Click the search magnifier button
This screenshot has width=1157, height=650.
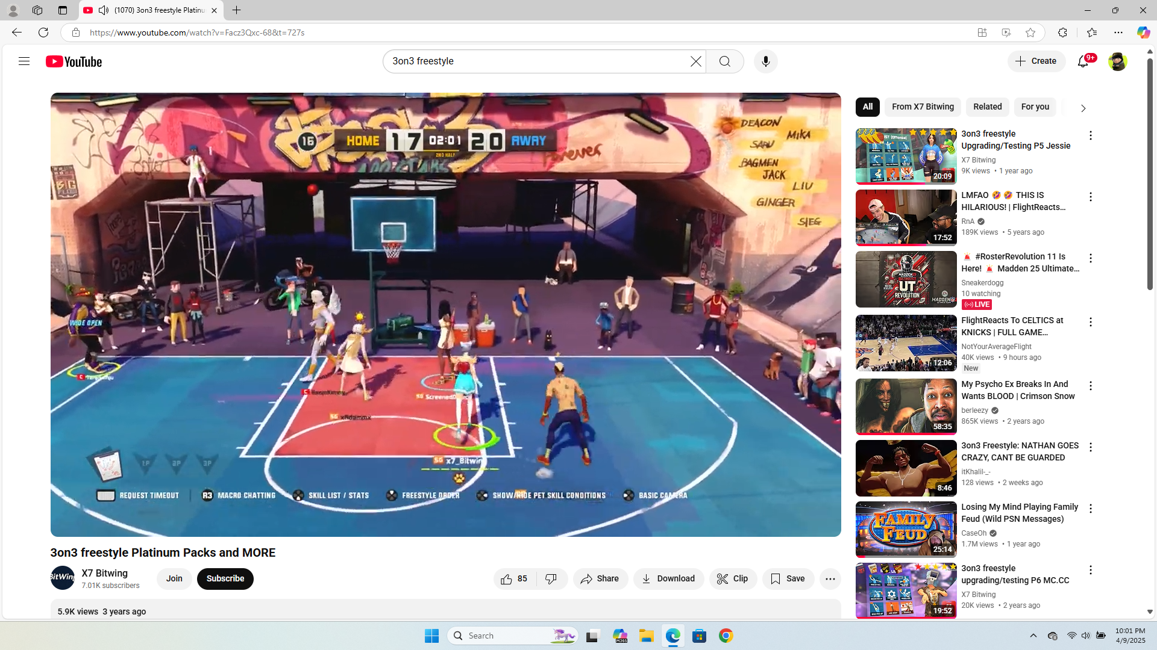point(725,61)
